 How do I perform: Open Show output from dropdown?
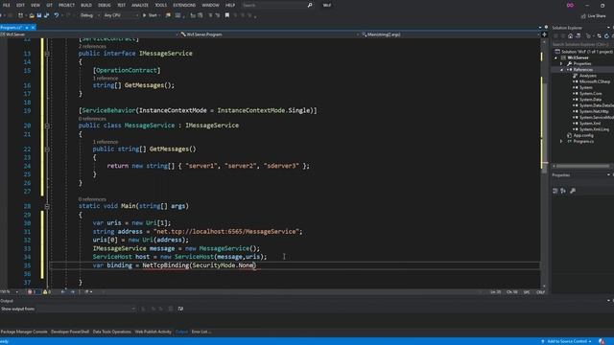(86, 309)
